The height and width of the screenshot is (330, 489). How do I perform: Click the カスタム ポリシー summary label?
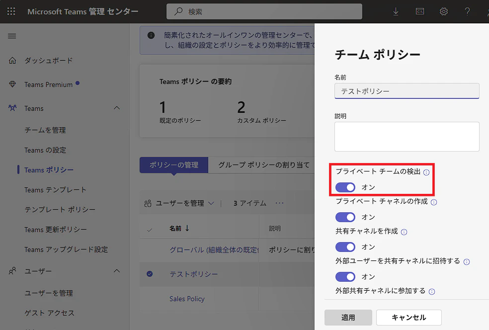(x=262, y=120)
